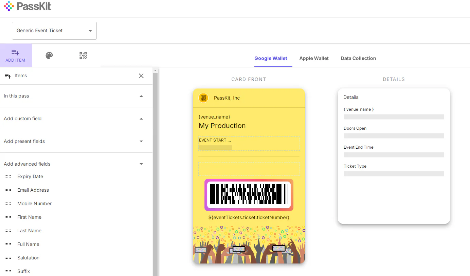The height and width of the screenshot is (276, 470).
Task: Grab the Salutation drag handle
Action: (x=8, y=258)
